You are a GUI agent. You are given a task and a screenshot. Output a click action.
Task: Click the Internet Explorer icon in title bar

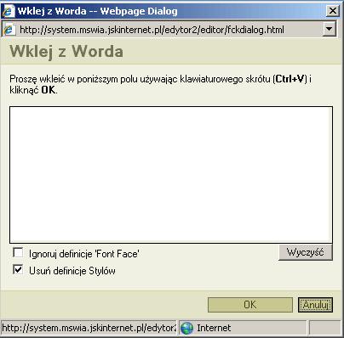pyautogui.click(x=8, y=11)
